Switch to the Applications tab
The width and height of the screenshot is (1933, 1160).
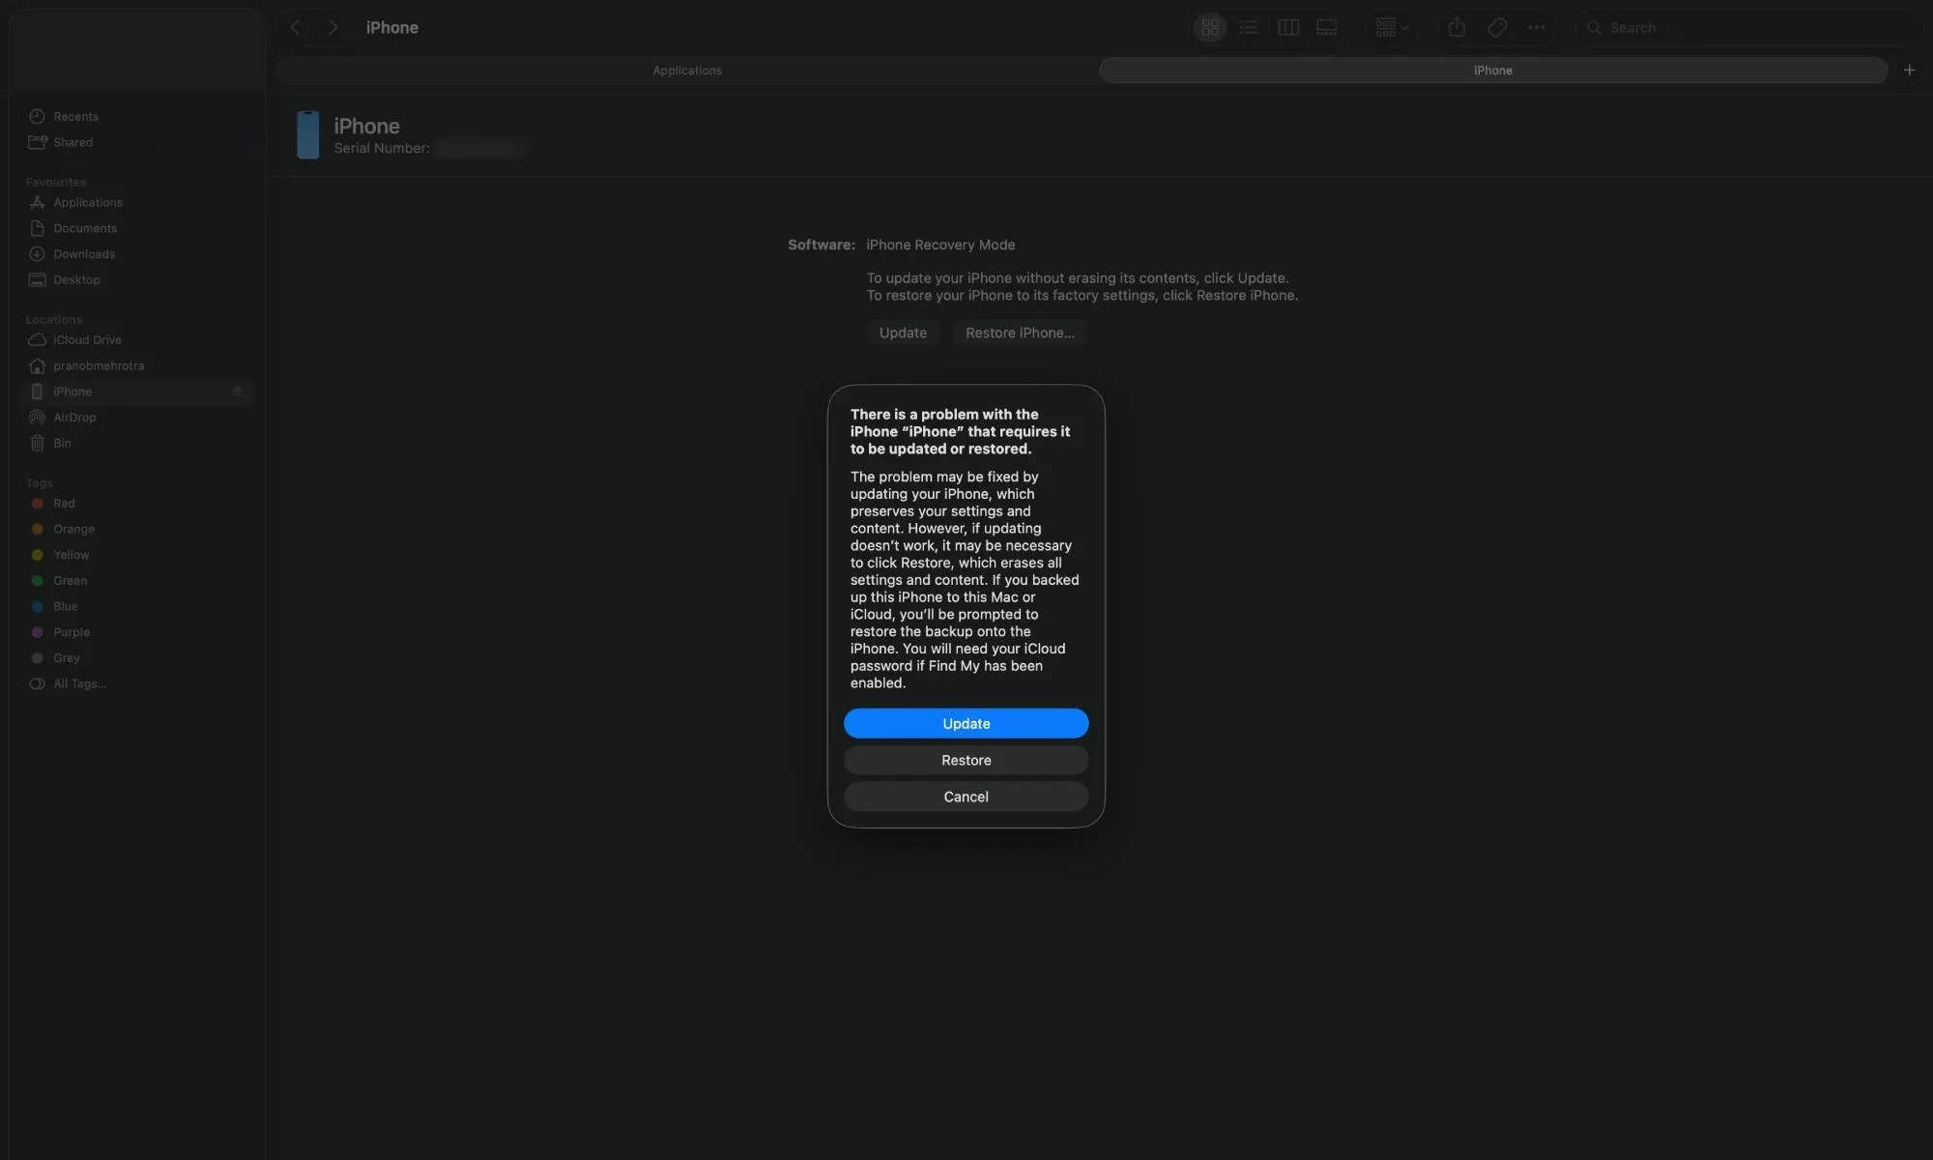click(687, 71)
